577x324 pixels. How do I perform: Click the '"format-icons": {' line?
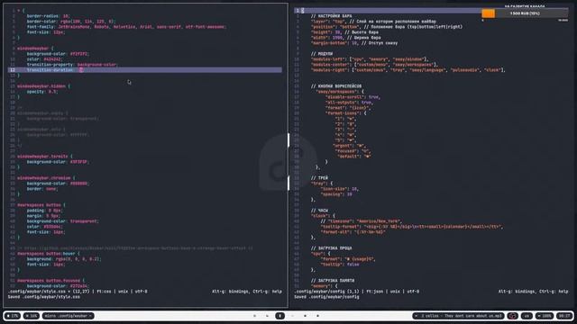pos(345,113)
